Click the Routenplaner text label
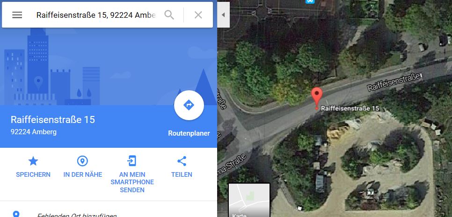The width and height of the screenshot is (452, 217). coord(189,133)
